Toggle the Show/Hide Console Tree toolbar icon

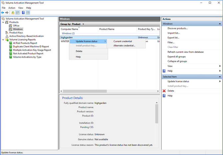[x=18, y=13]
